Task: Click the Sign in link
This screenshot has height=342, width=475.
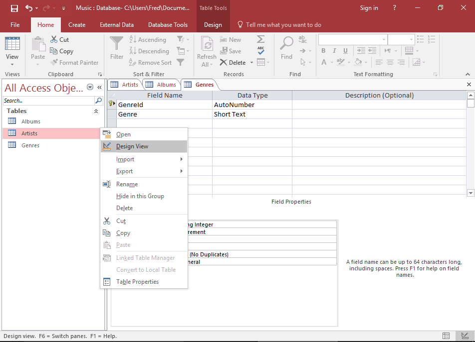Action: (369, 8)
